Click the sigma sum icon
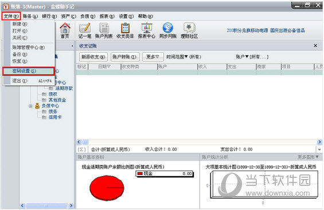Image resolution: width=324 pixels, height=210 pixels. pos(81,149)
